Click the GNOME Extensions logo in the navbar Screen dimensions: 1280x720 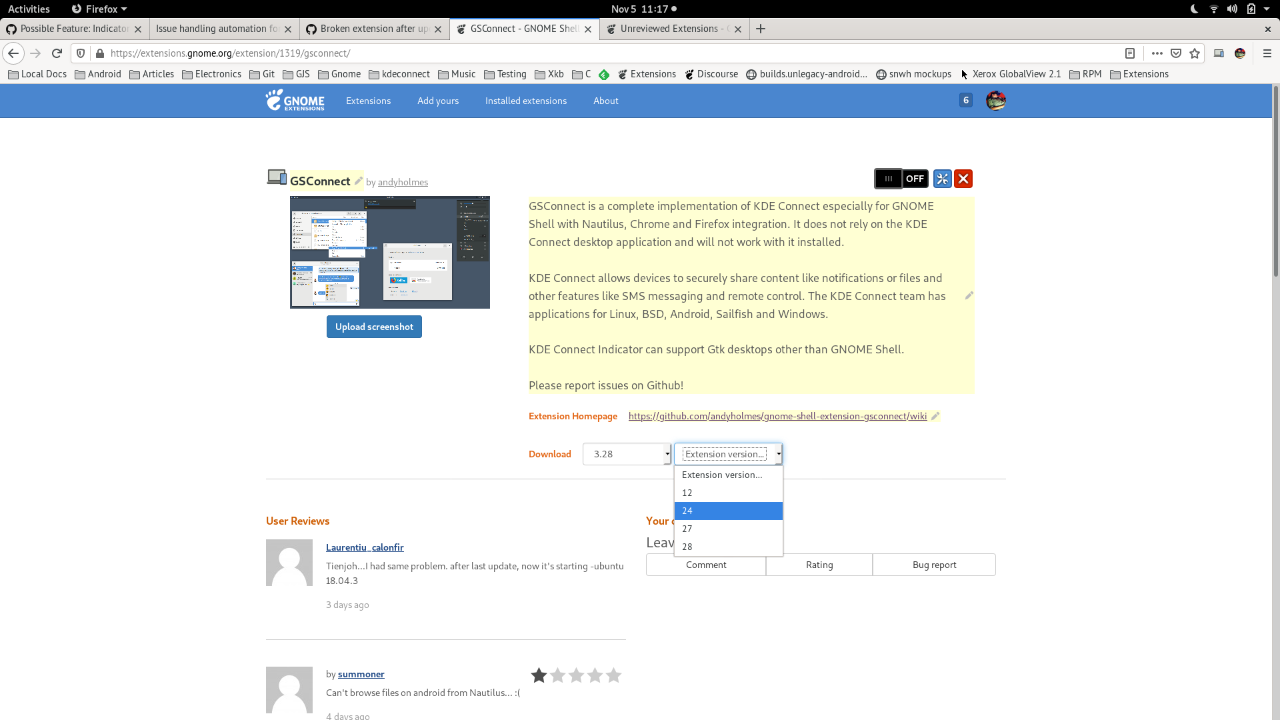coord(295,101)
